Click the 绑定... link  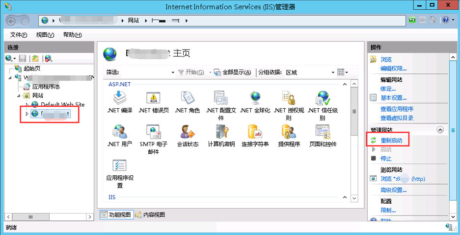pos(388,89)
